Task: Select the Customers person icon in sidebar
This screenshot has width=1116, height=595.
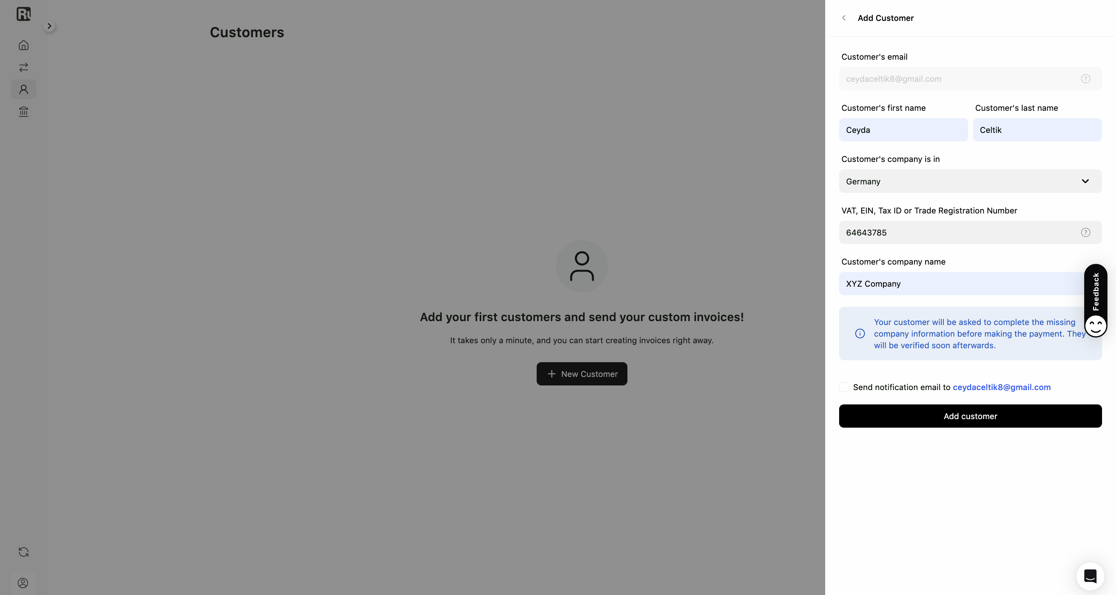Action: click(23, 89)
